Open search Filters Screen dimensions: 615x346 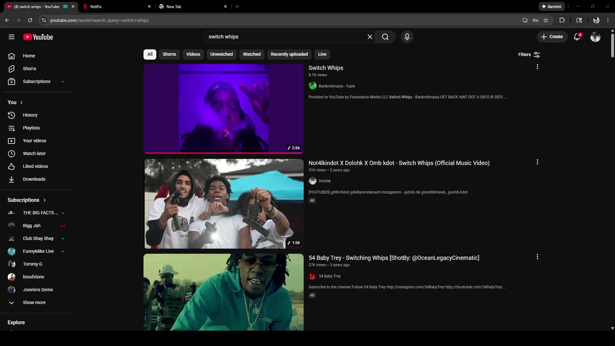pyautogui.click(x=529, y=54)
